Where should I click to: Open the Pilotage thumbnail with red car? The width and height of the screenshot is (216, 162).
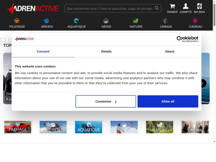18,127
